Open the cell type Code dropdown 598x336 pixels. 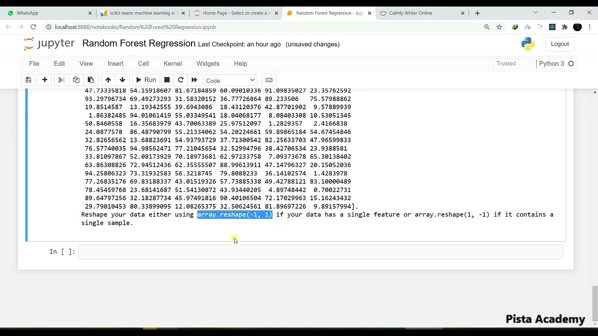point(230,80)
